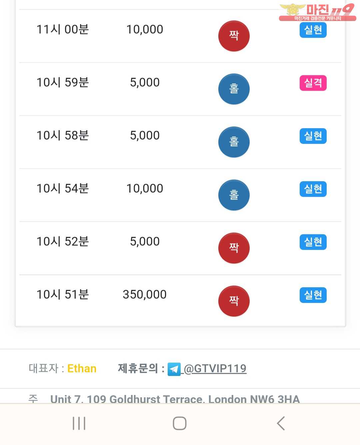360x445 pixels.
Task: Tap the red 짝 circle for 11시 00분
Action: tap(234, 36)
